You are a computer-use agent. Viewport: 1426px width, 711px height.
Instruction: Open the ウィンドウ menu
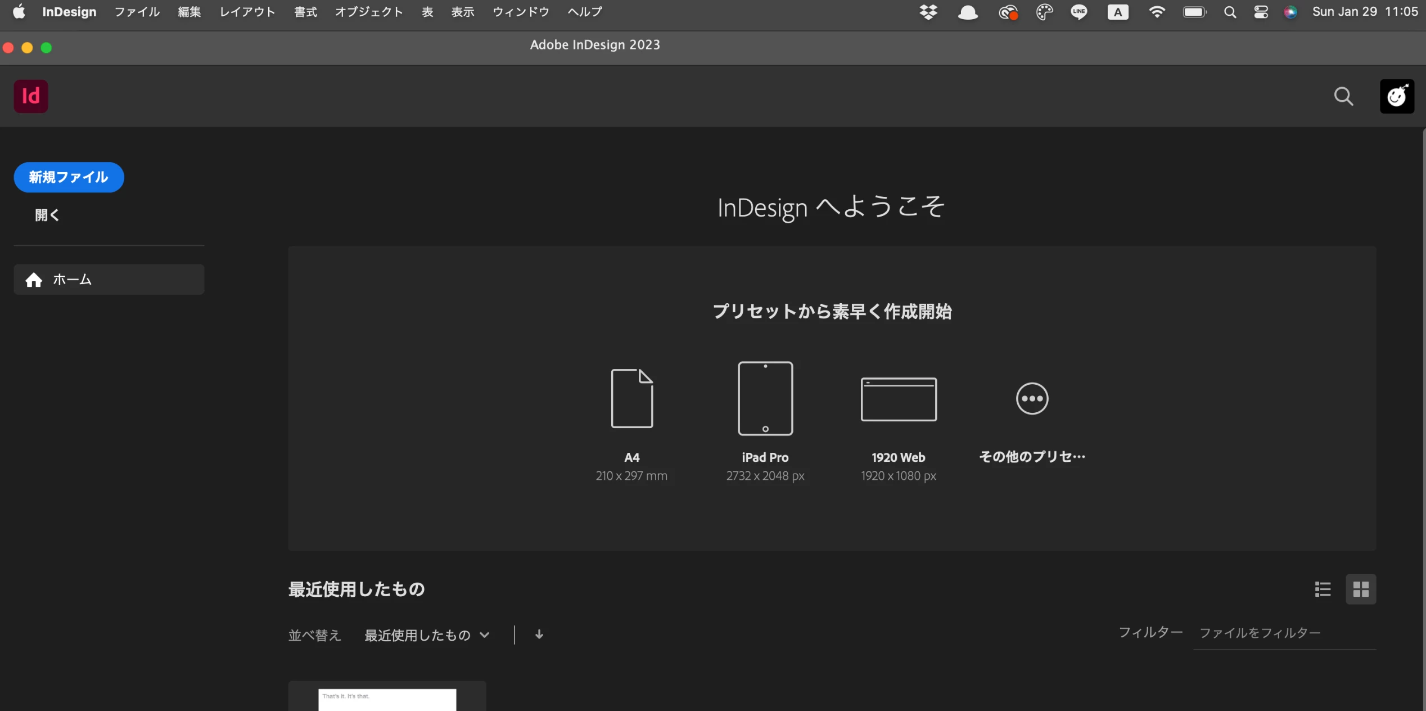pos(521,12)
